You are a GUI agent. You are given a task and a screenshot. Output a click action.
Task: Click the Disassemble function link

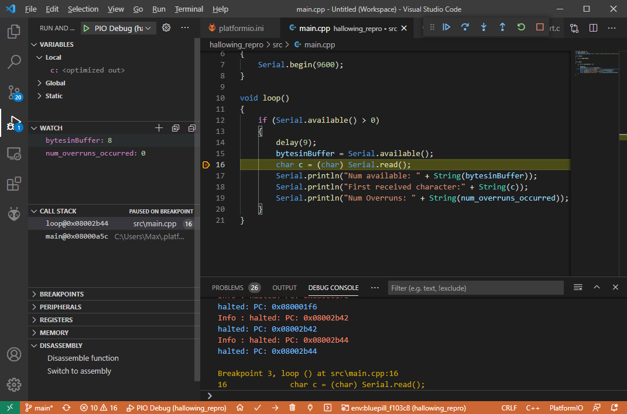(x=83, y=358)
